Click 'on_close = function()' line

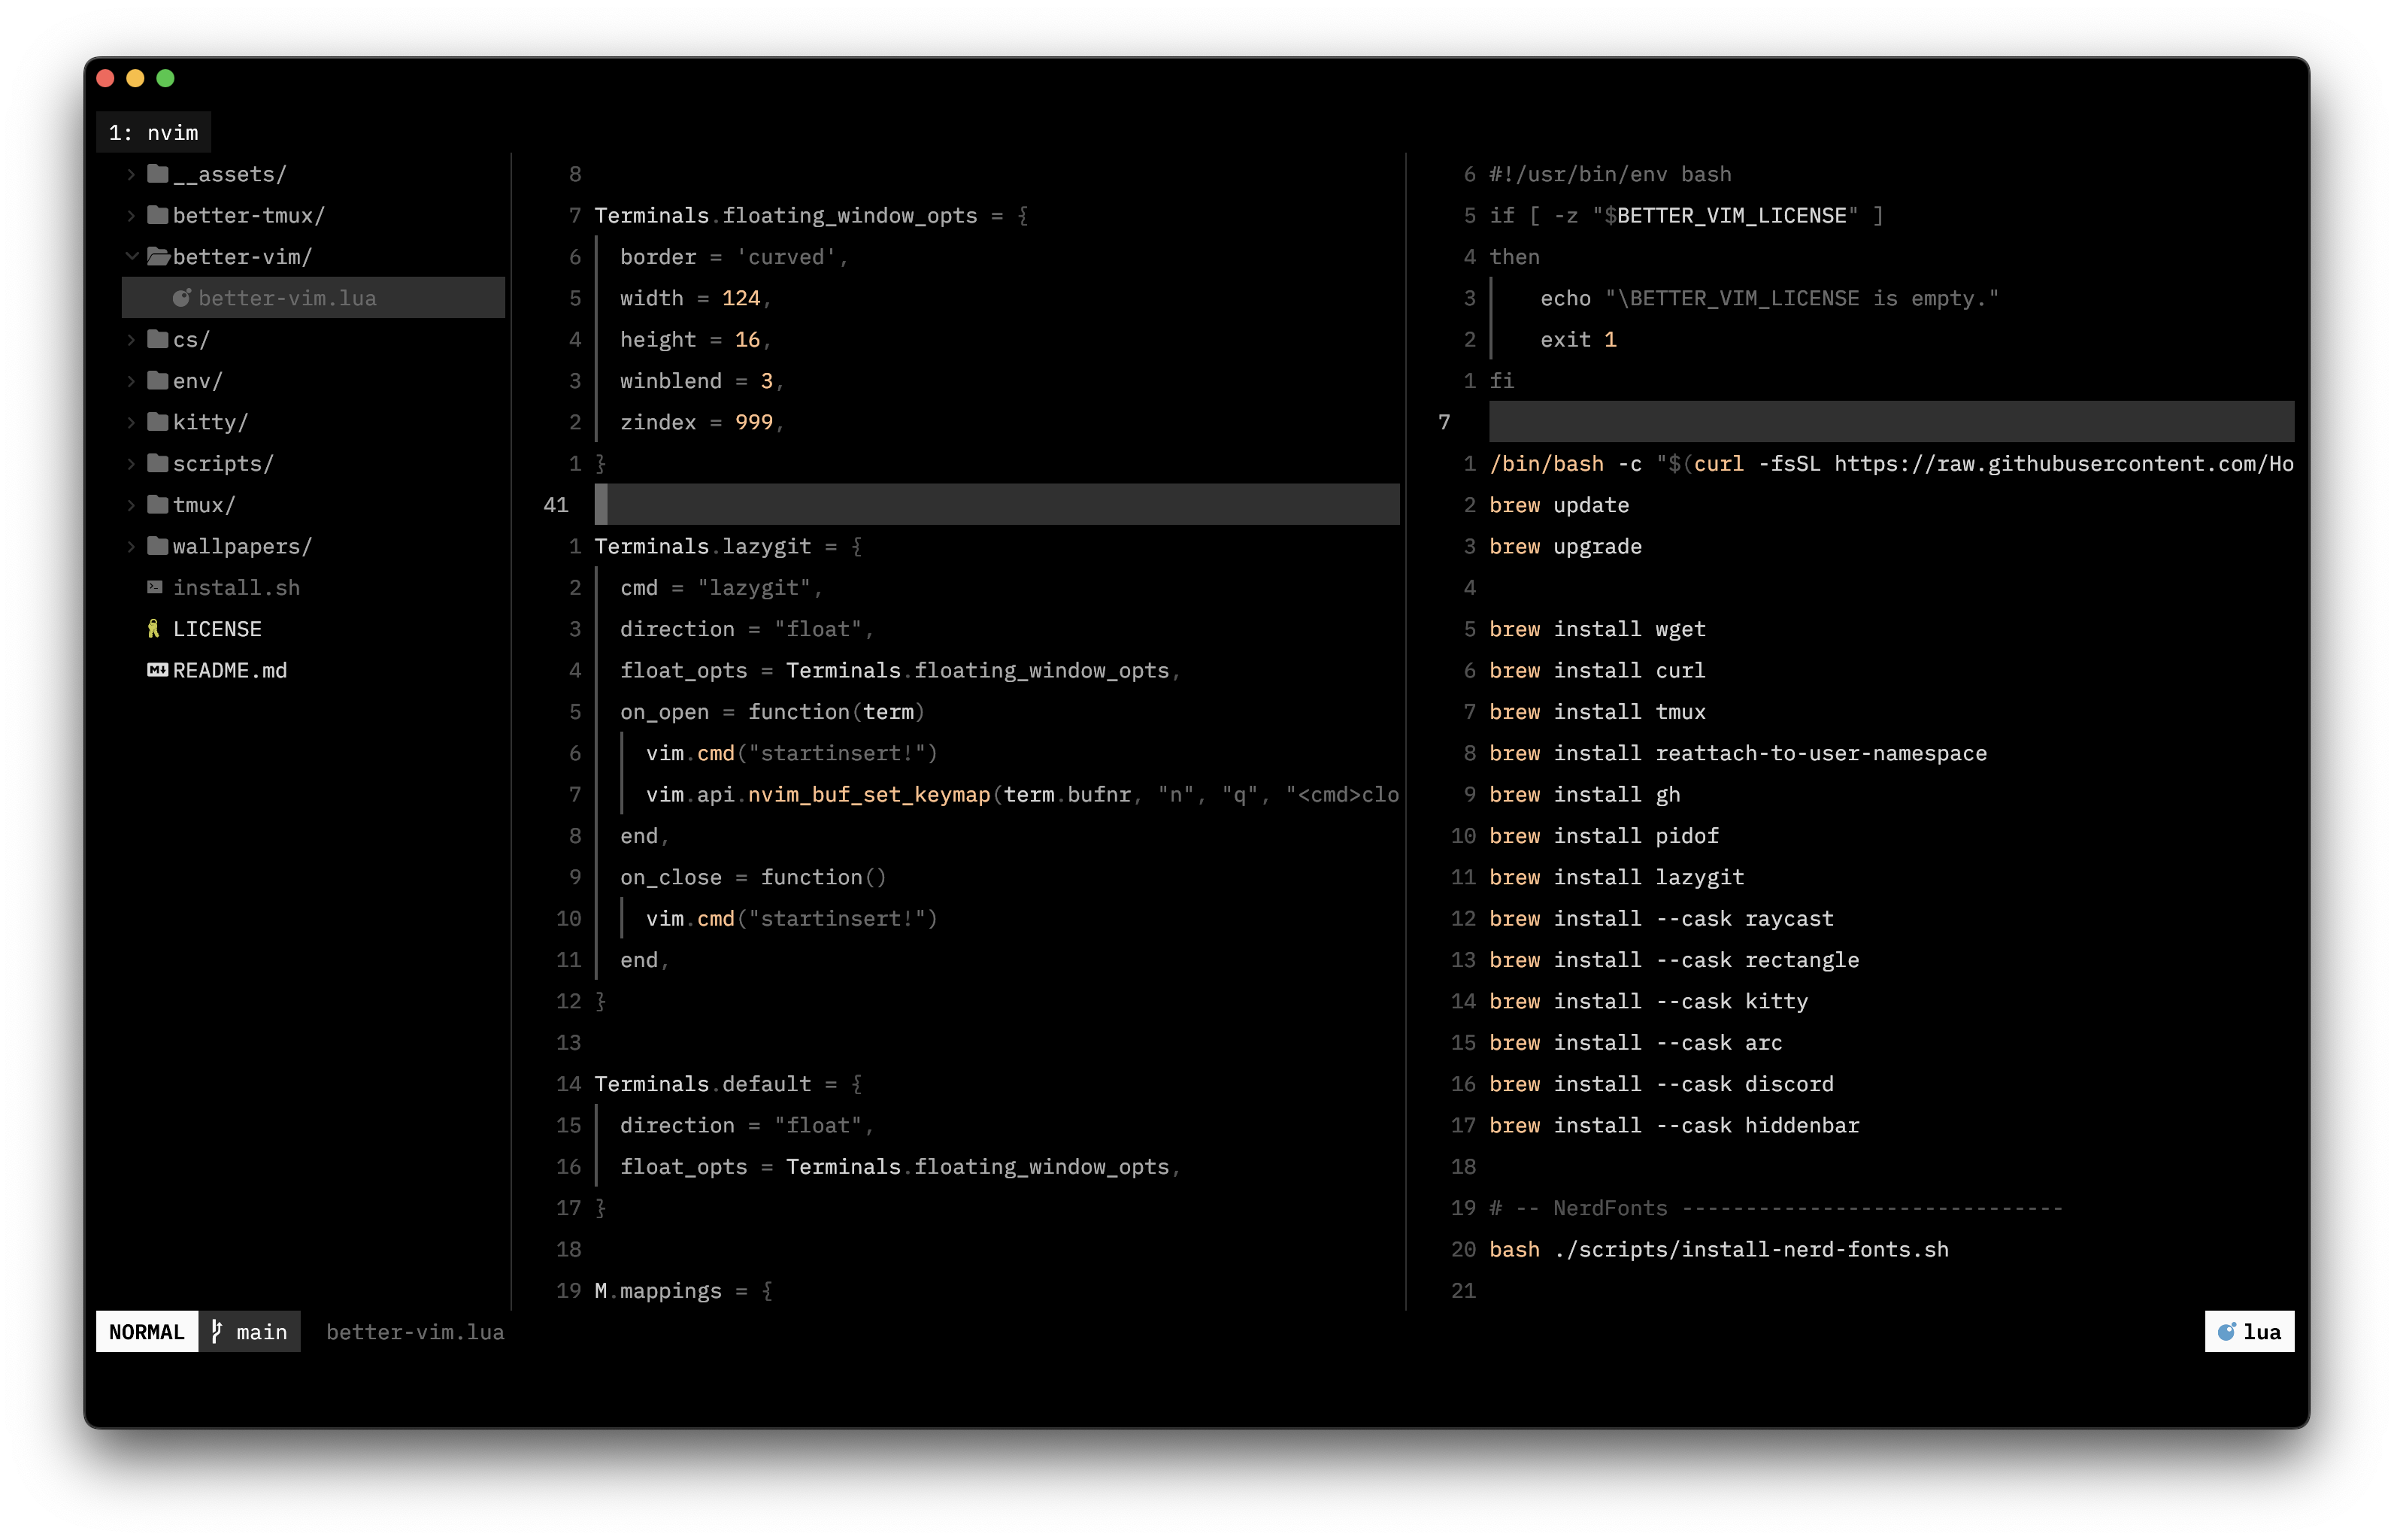tap(753, 877)
